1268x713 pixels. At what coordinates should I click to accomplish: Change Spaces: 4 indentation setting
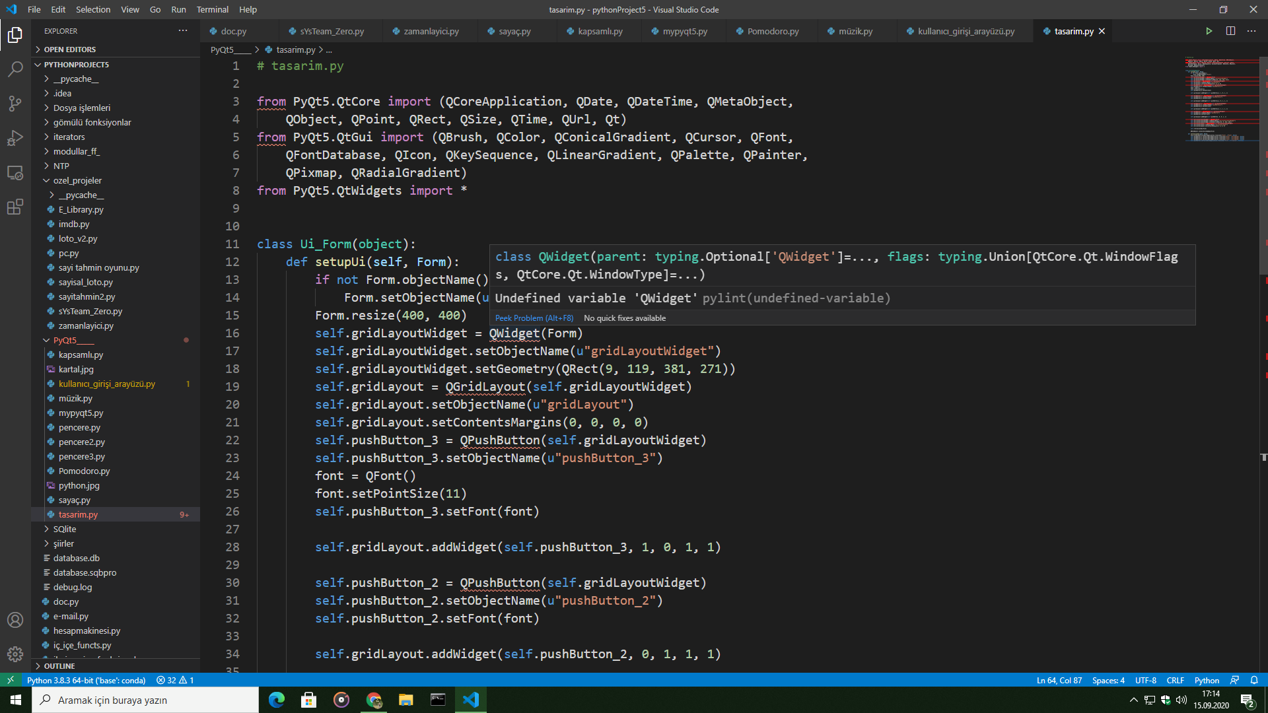(x=1108, y=680)
